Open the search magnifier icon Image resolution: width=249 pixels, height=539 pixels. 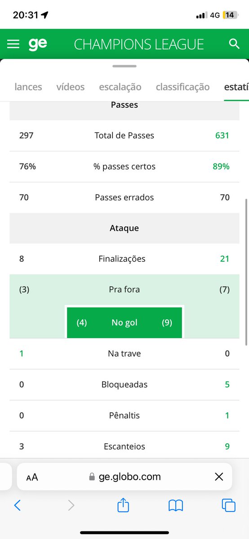234,44
